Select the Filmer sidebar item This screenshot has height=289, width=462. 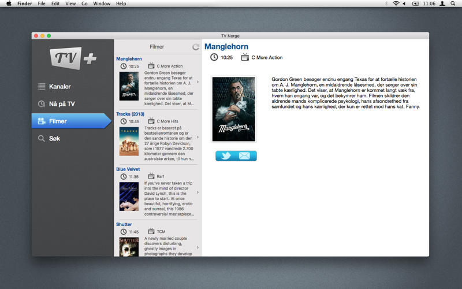[72, 121]
